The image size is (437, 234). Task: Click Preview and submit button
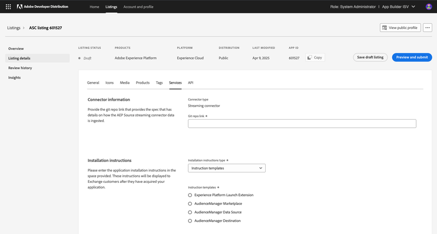(x=412, y=57)
